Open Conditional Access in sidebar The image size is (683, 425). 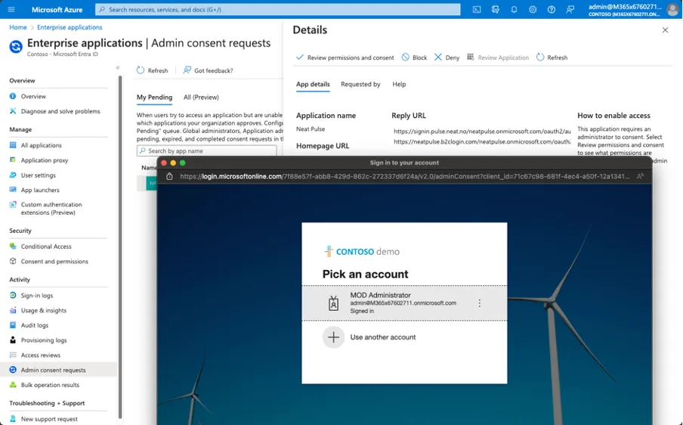(46, 247)
